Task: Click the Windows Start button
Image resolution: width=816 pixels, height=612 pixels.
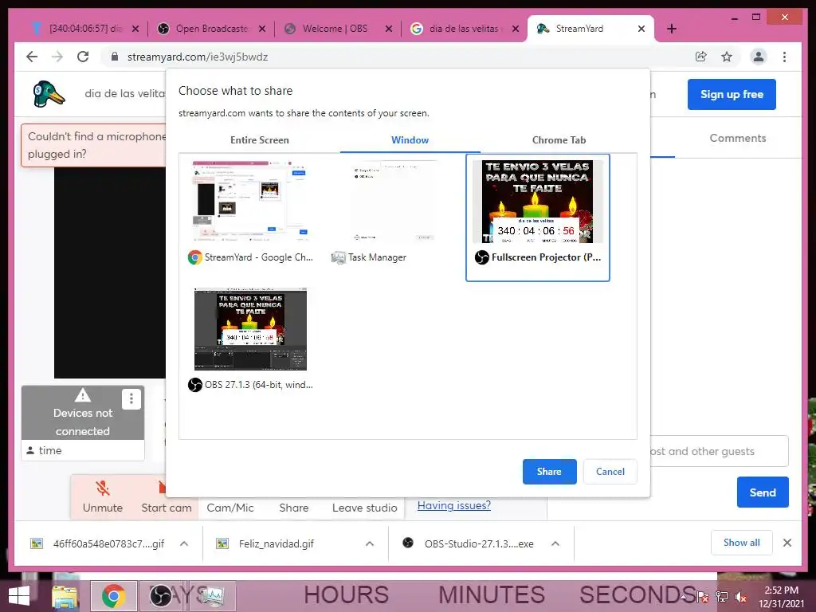Action: 19,596
